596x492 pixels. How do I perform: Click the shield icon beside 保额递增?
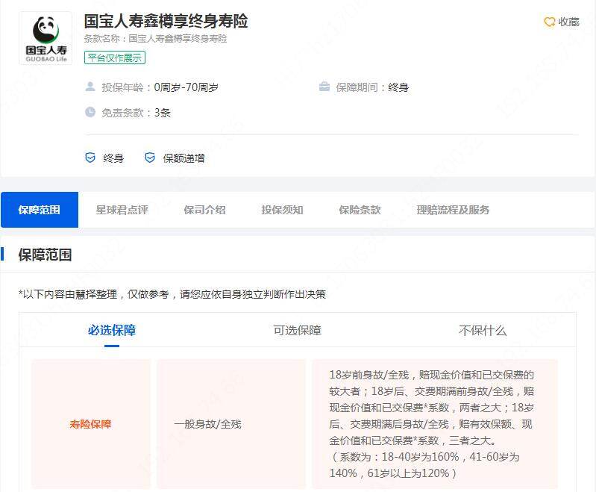(150, 158)
